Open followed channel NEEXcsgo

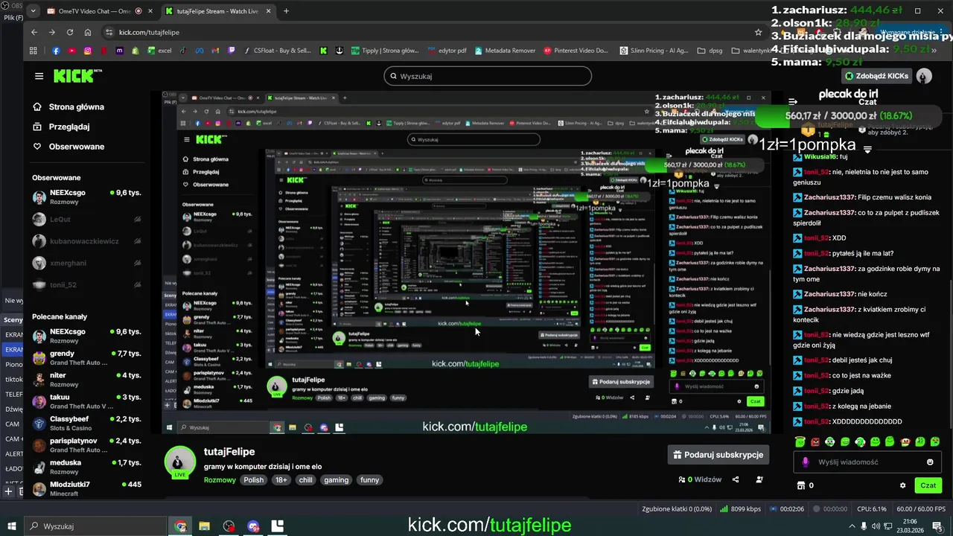click(x=86, y=197)
